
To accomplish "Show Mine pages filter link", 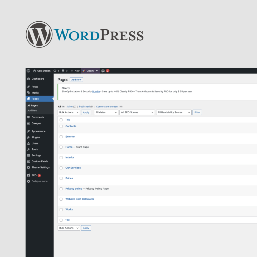I will pyautogui.click(x=70, y=106).
